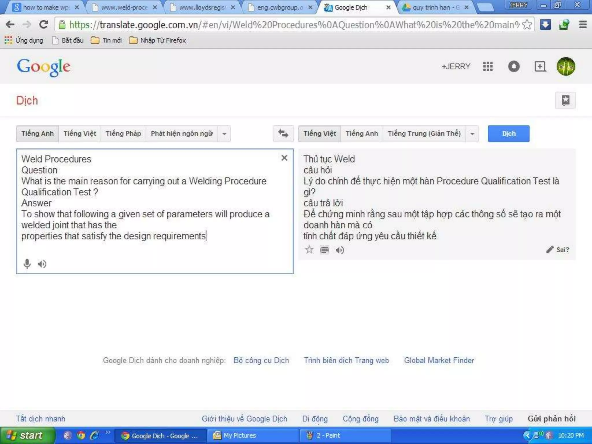This screenshot has height=444, width=592.
Task: Click Gửi phản hồi feedback link
Action: [552, 419]
